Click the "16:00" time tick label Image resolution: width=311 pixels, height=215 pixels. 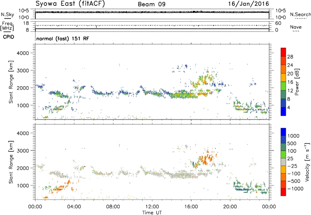point(191,207)
